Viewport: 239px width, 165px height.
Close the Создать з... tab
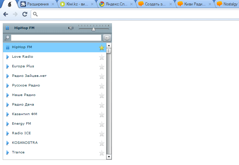(171, 4)
